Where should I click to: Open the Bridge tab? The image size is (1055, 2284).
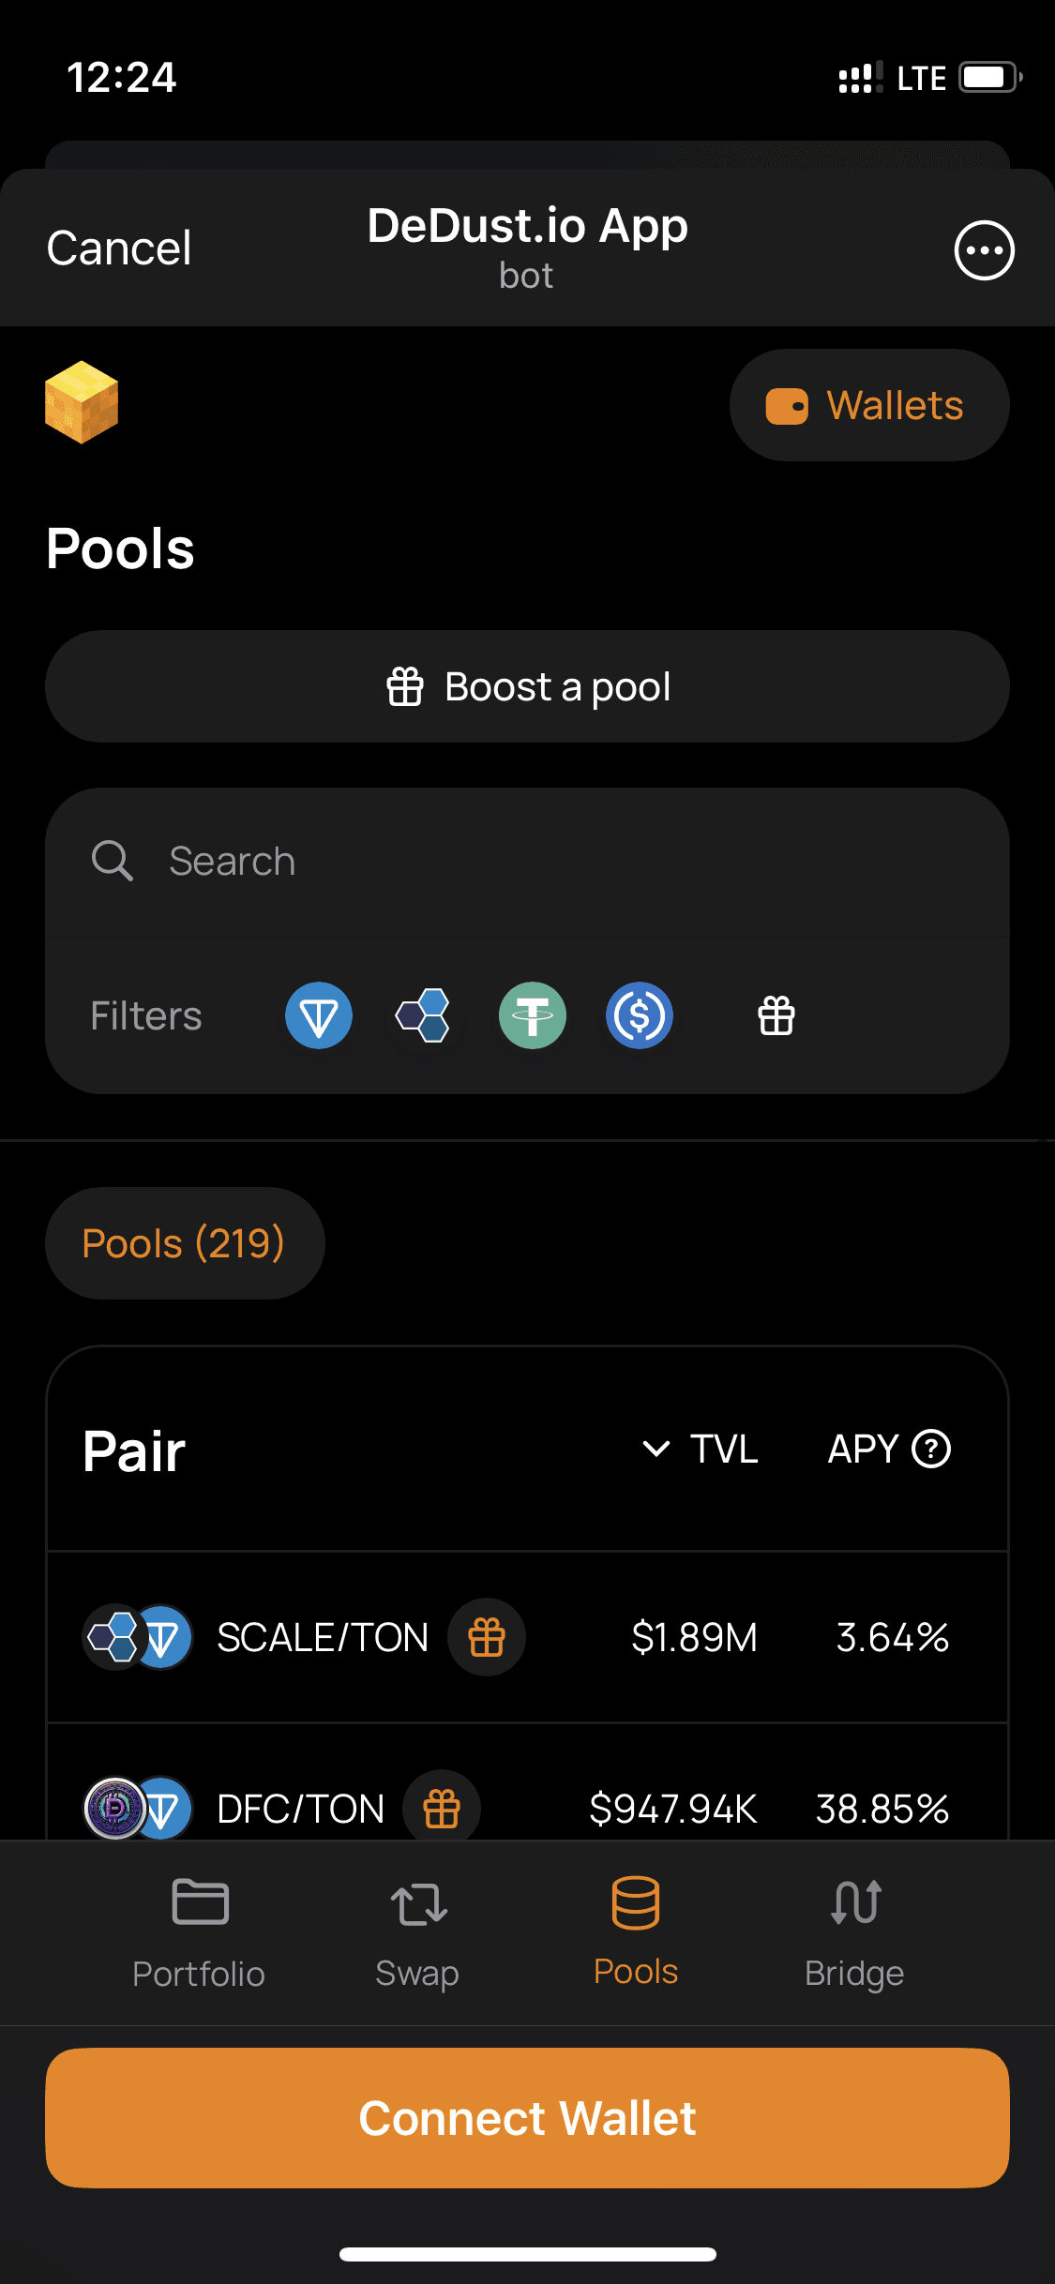[x=854, y=1933]
